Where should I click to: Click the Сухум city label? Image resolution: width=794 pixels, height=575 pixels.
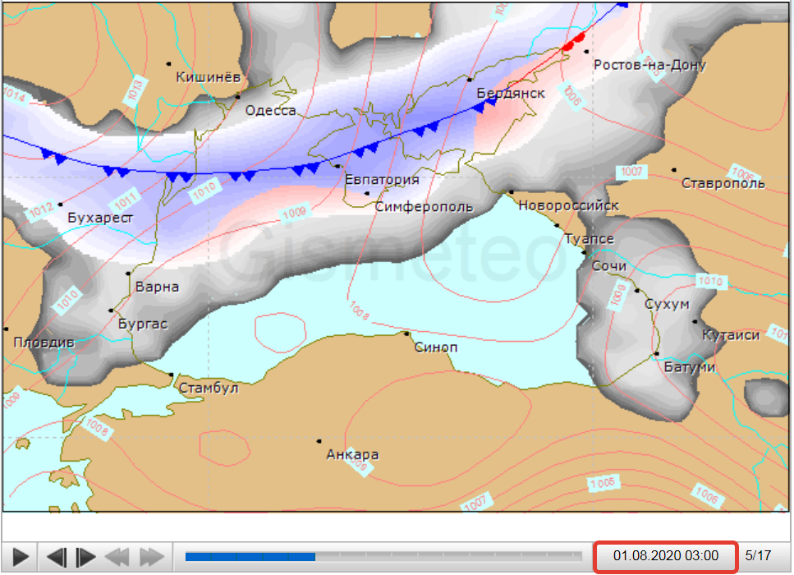667,304
